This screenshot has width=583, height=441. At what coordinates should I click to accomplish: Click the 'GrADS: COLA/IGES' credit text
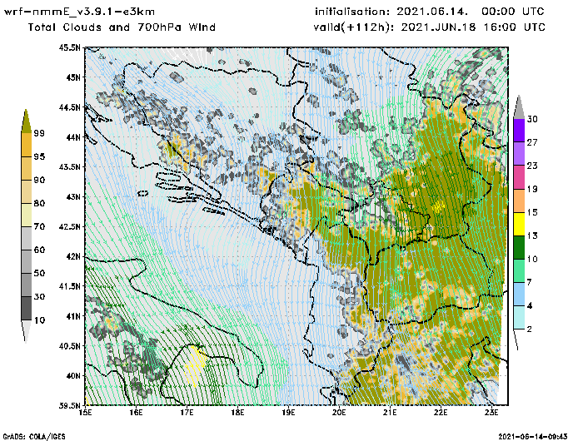tap(34, 436)
